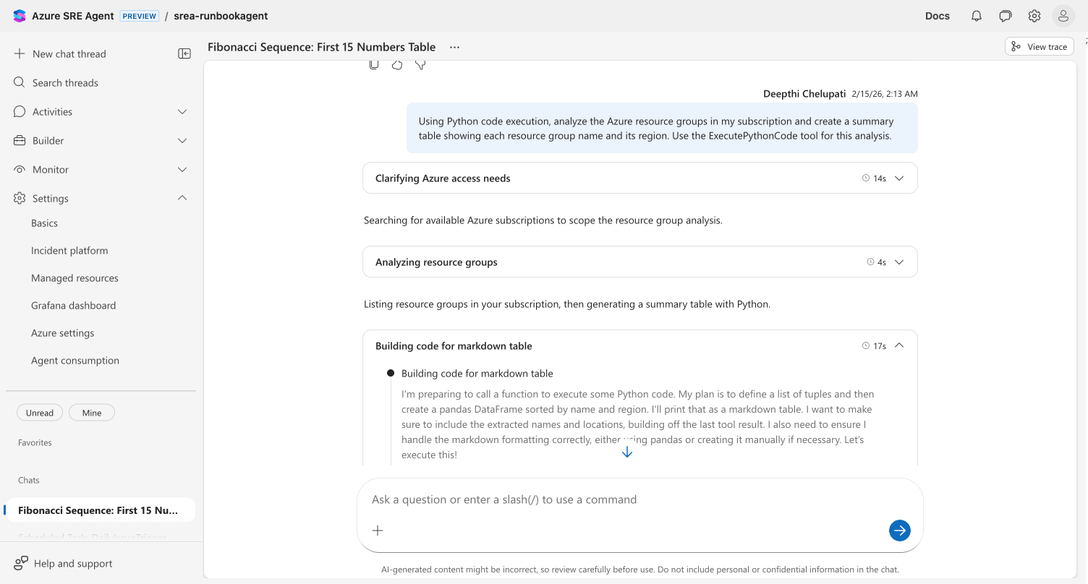Click the user's Python code execution message

(x=662, y=128)
